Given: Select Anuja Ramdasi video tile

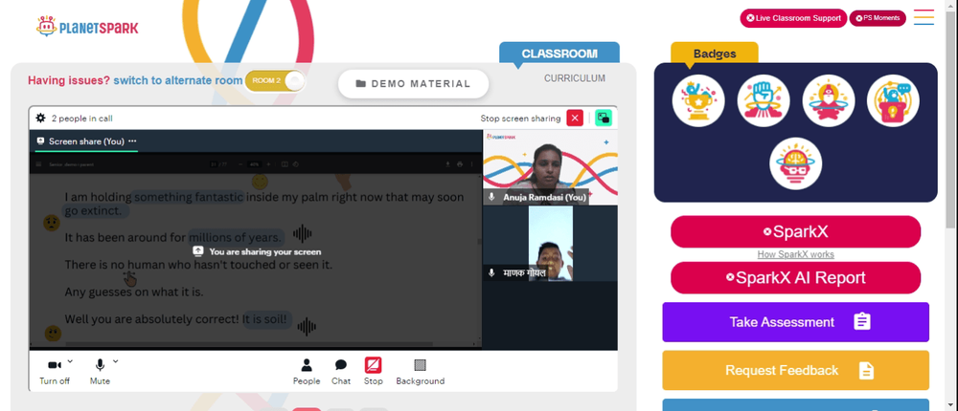Looking at the screenshot, I should coord(550,167).
